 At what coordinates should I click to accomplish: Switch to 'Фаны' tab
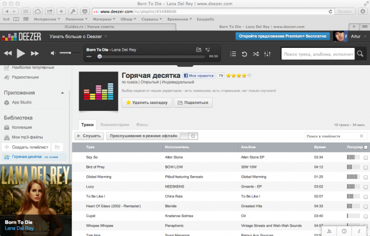click(142, 125)
